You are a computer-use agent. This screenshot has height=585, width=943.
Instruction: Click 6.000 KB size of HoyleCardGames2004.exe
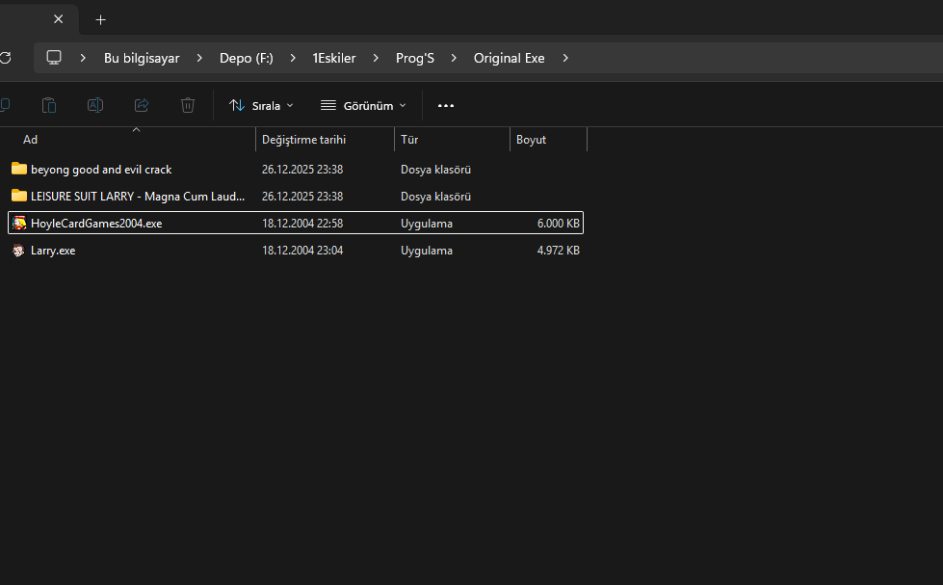pos(558,224)
